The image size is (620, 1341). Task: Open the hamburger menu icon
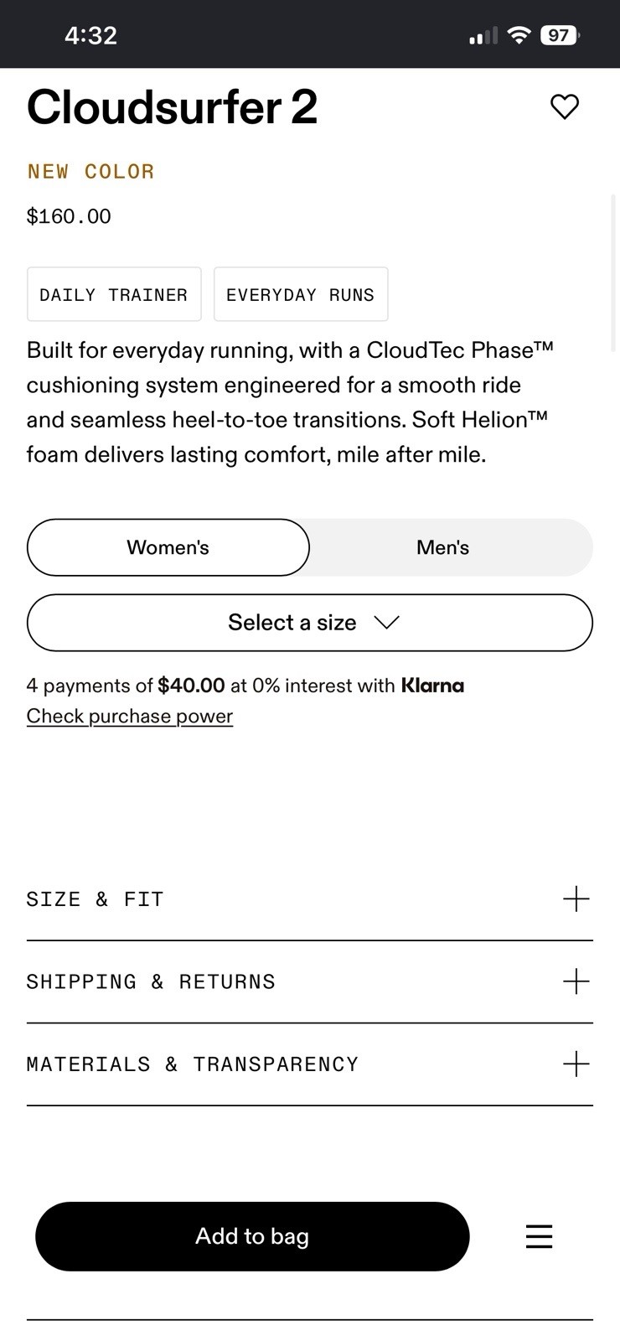pyautogui.click(x=539, y=1236)
